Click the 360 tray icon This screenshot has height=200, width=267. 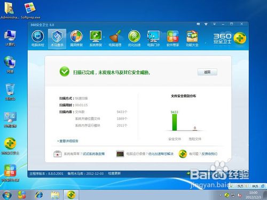(x=226, y=195)
